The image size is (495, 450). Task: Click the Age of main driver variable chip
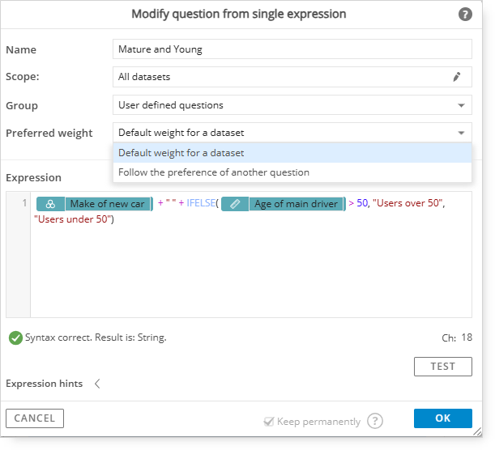tap(284, 204)
